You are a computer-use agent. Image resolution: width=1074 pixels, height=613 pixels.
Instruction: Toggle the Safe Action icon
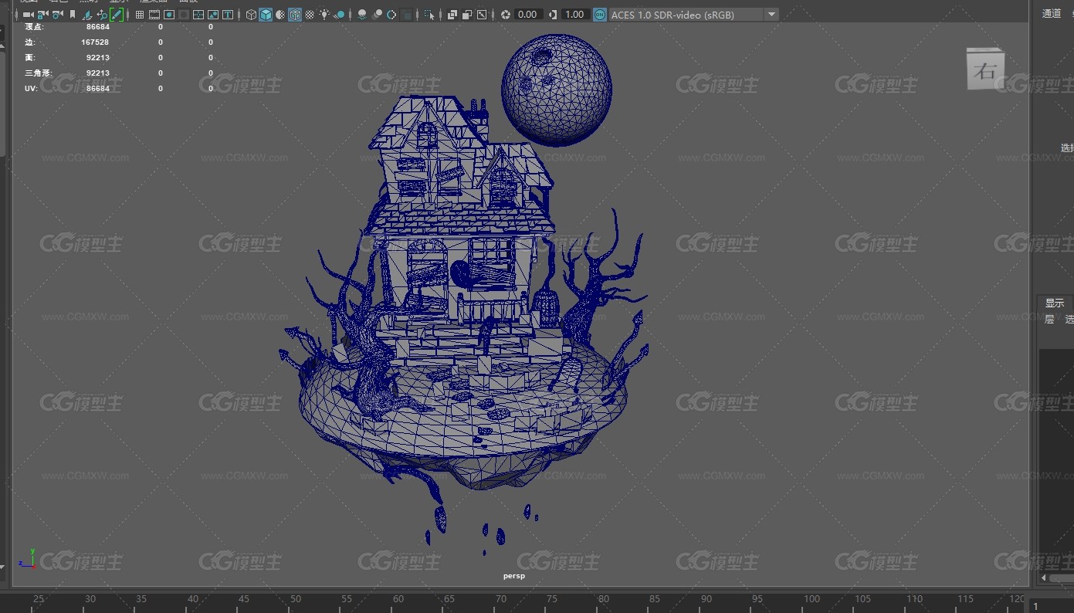[x=213, y=15]
